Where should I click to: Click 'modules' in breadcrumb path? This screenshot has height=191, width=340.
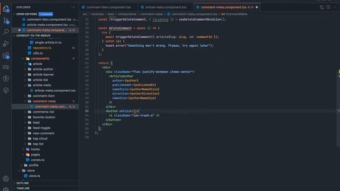97,14
